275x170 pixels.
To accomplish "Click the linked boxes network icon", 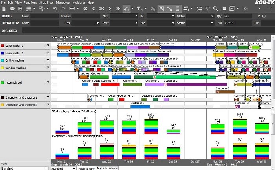I will pyautogui.click(x=199, y=8).
